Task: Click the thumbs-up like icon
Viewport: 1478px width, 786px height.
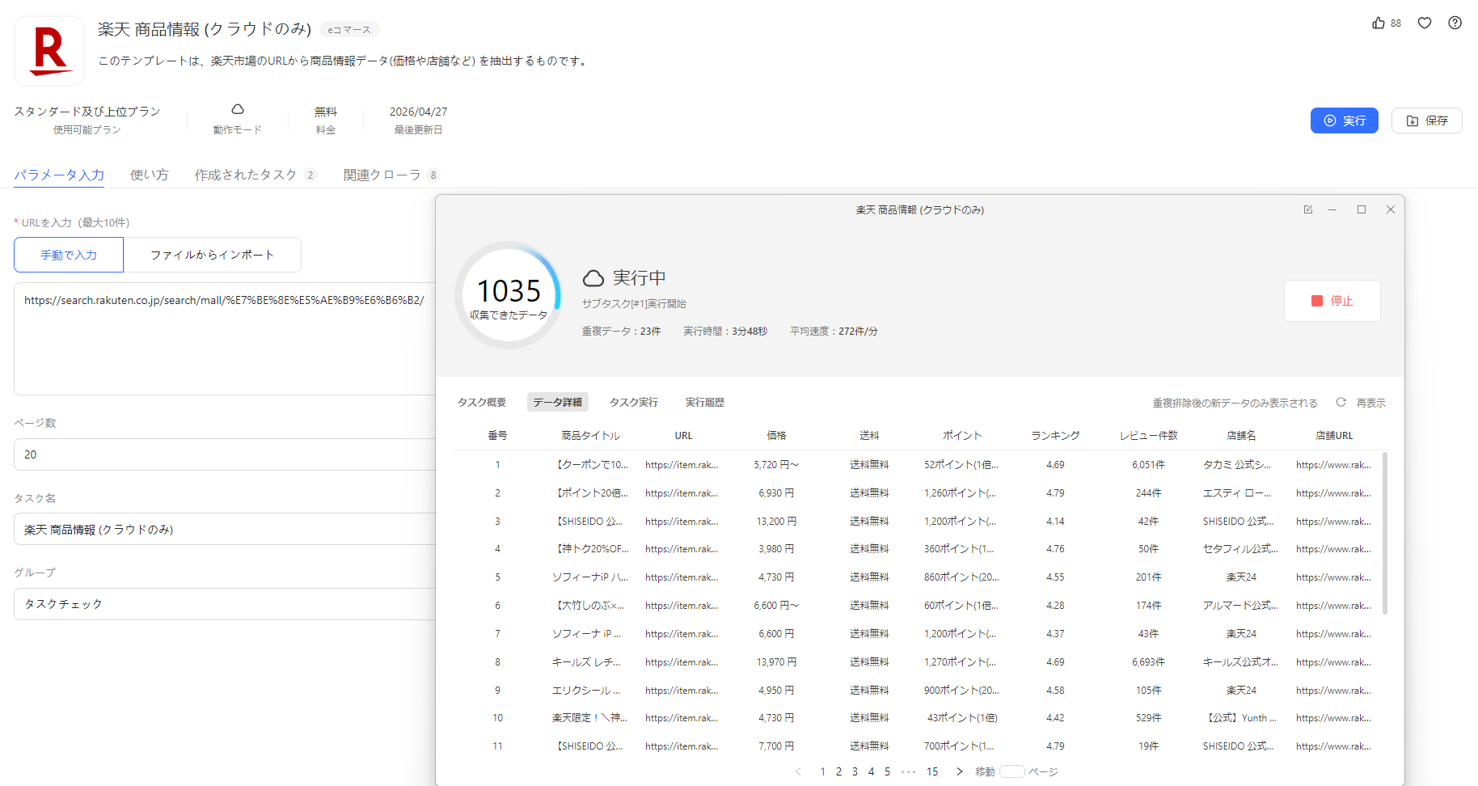Action: [x=1379, y=23]
